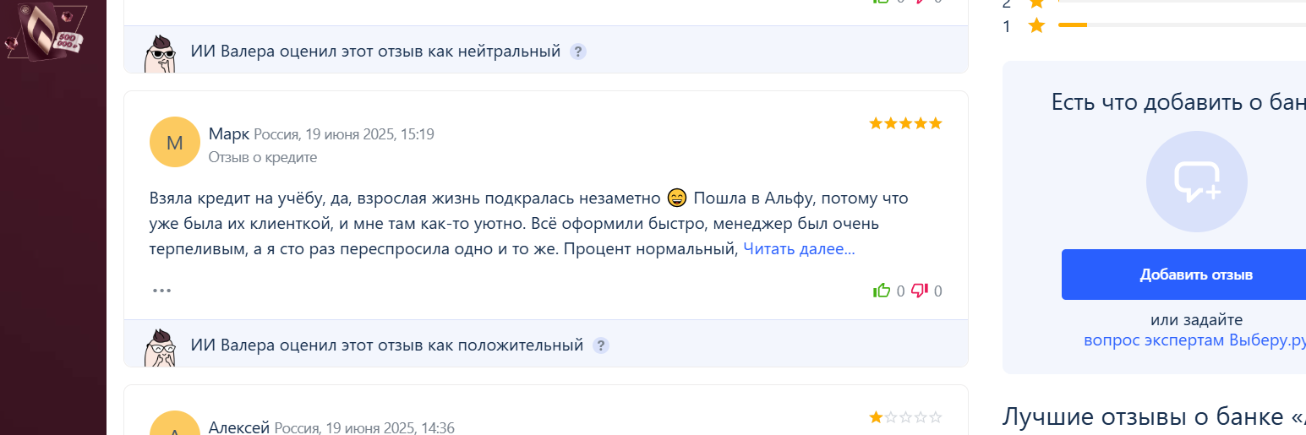Click the 'Добавить отзыв' button
This screenshot has height=435, width=1306.
pos(1183,275)
